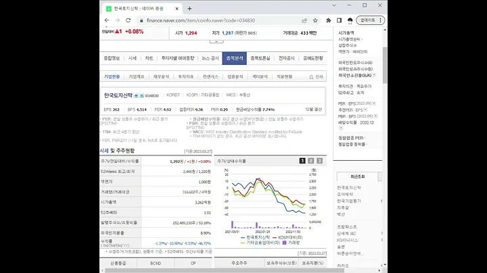
Task: Select the 섹터분석 sub-tab
Action: 260,76
